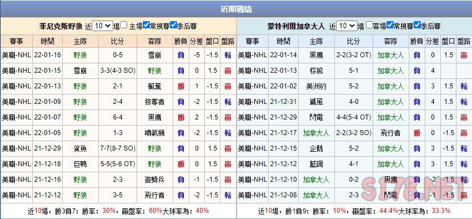Click the 2-2(3-2 SO) score cell
472x219 pixels.
354,133
